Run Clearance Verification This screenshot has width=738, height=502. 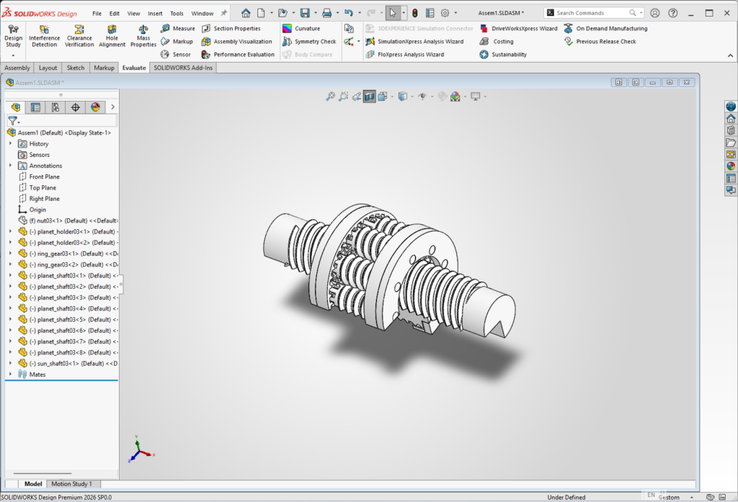79,35
